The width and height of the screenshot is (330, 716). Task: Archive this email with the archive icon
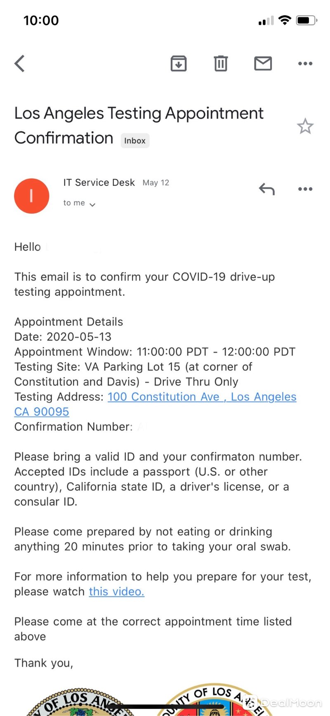(179, 64)
